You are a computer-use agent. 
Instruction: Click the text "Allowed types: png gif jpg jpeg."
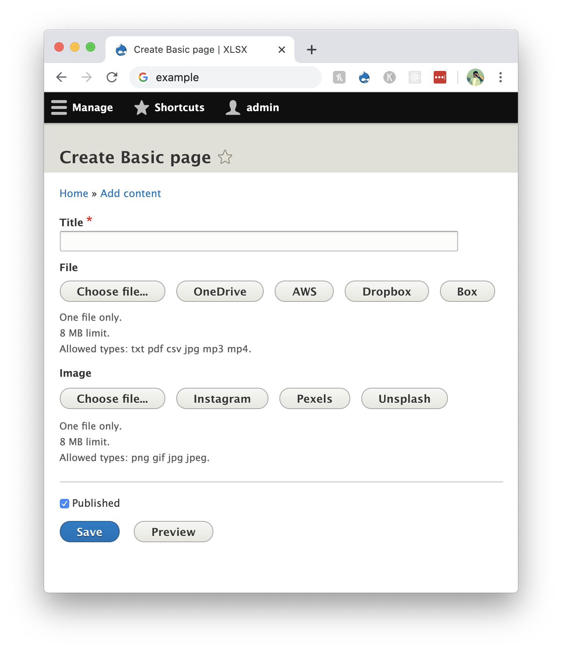point(135,458)
